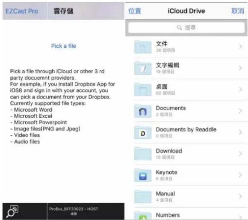Select the Download folder name
248x220 pixels.
click(169, 151)
